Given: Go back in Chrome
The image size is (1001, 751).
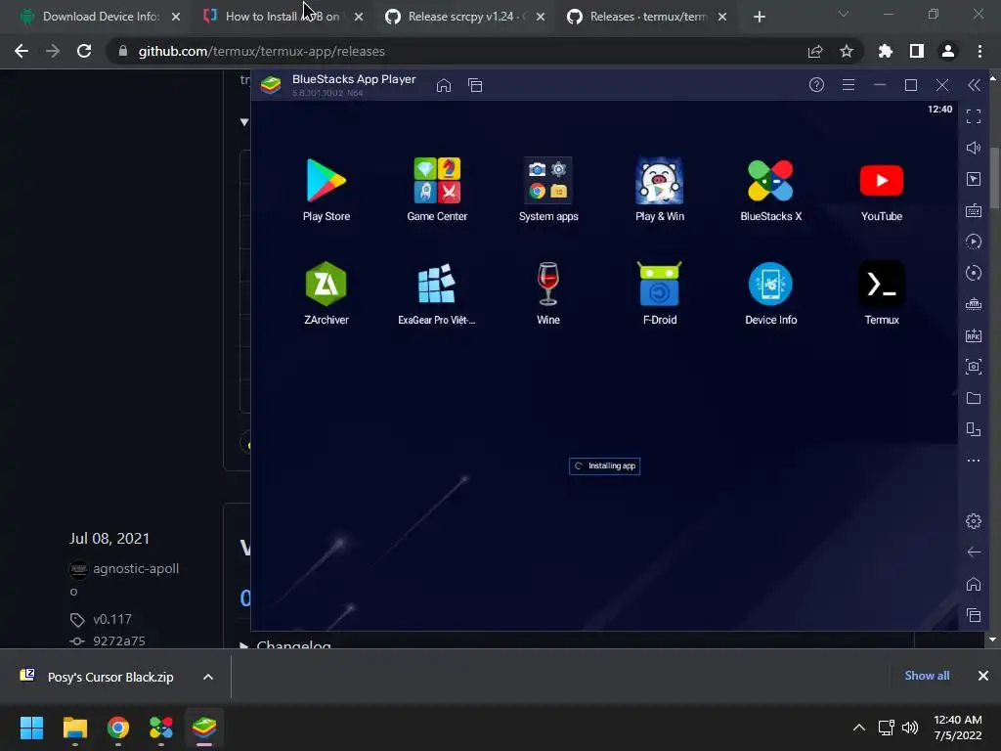Looking at the screenshot, I should 22,51.
